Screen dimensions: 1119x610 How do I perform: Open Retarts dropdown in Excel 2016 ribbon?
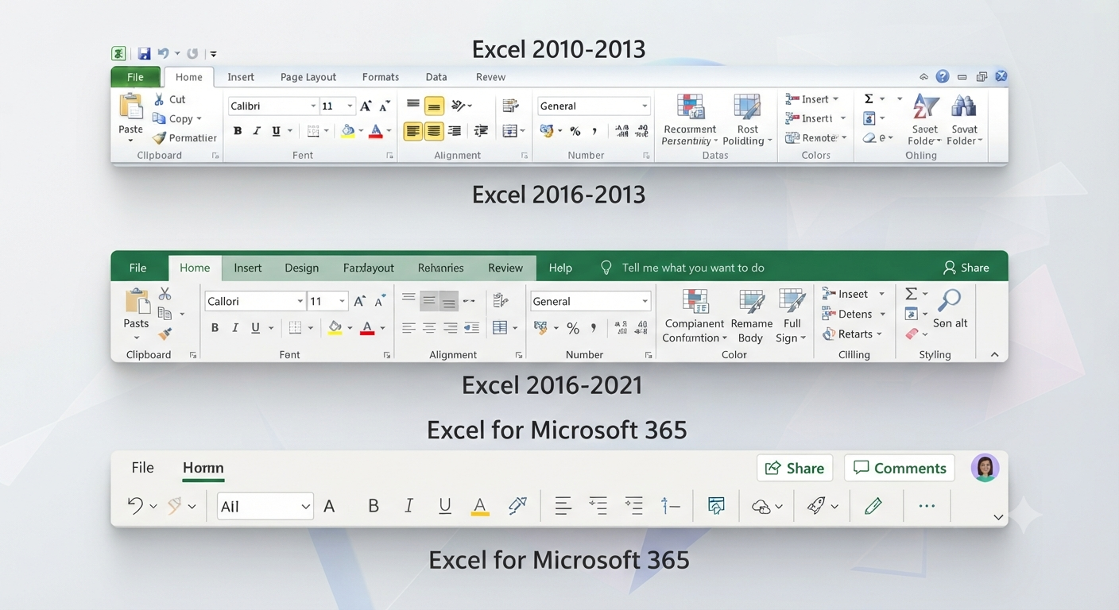879,334
